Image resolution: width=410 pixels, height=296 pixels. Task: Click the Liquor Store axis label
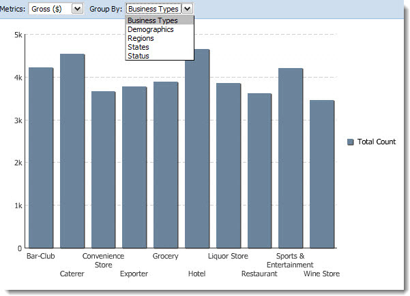click(x=228, y=256)
